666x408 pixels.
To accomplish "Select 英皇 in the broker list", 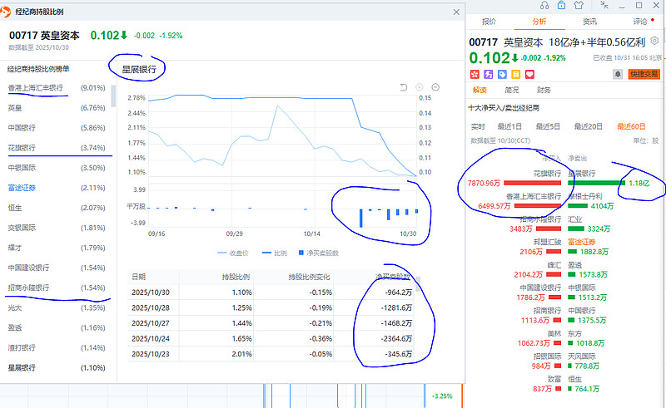I will click(x=57, y=108).
